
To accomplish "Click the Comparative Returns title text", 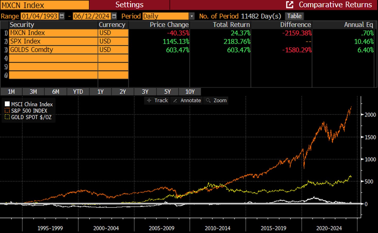I will tap(335, 5).
